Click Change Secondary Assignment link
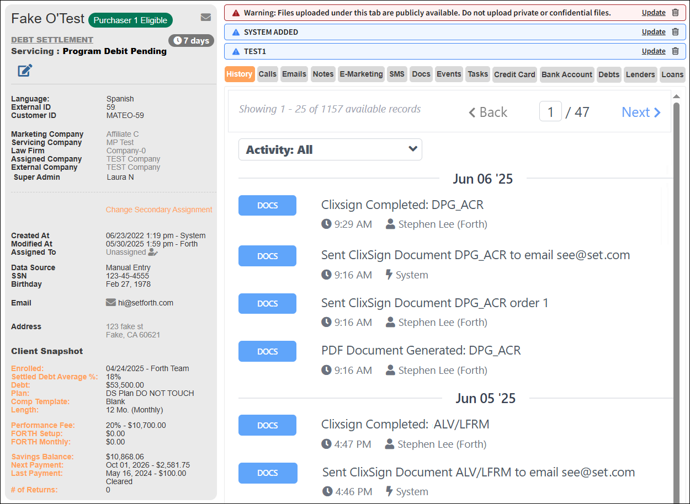Viewport: 690px width, 504px height. pyautogui.click(x=159, y=210)
